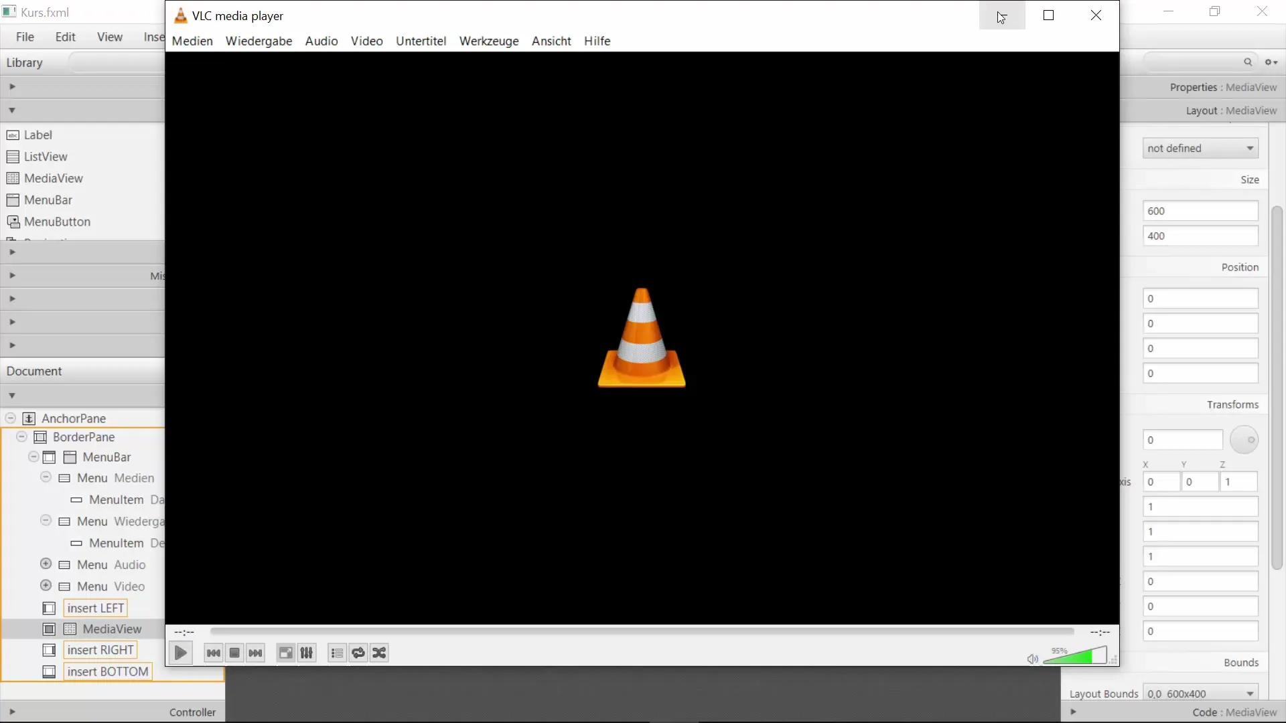Toggle shuffle random playback in VLC
This screenshot has height=723, width=1286.
point(379,653)
